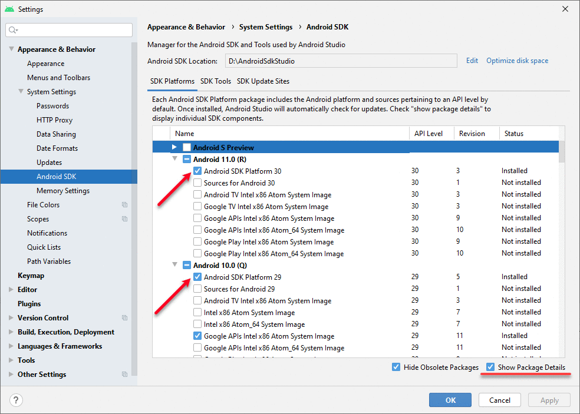Click the project-level icon beside File Colors

coord(124,205)
